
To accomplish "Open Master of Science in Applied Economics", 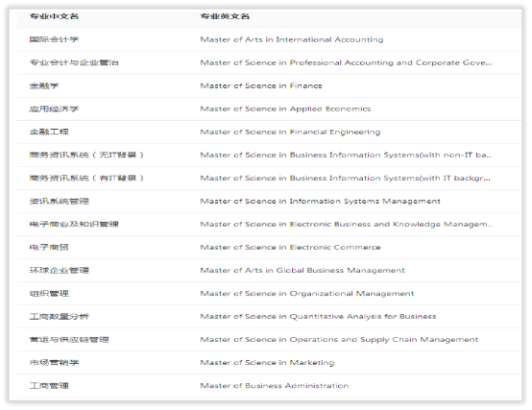I will 285,109.
